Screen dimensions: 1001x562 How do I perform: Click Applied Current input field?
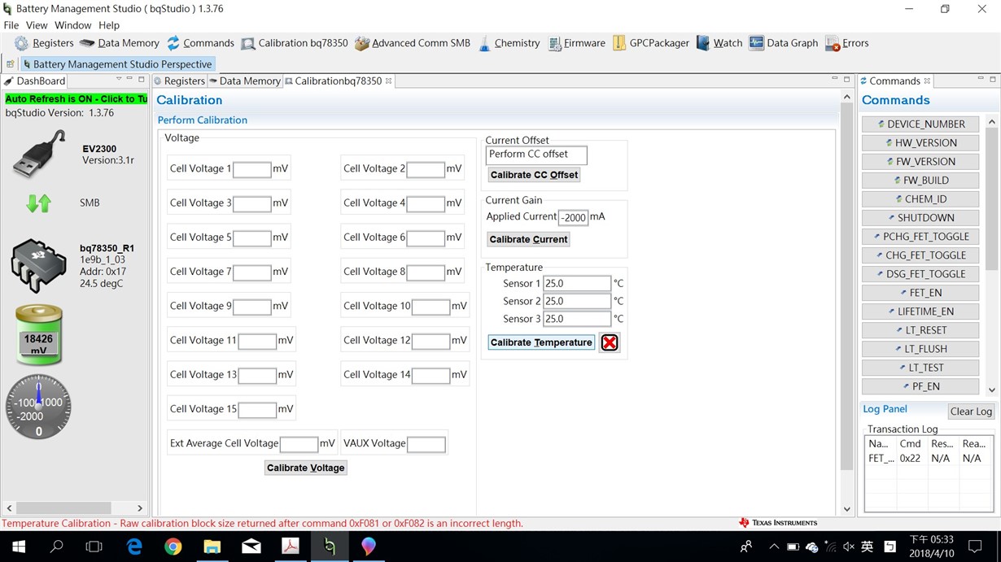point(573,217)
